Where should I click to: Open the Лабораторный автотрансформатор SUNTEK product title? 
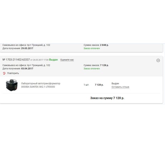click(41, 85)
